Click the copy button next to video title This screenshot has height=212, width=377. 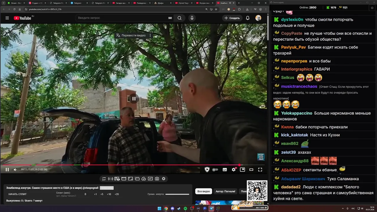click(107, 188)
